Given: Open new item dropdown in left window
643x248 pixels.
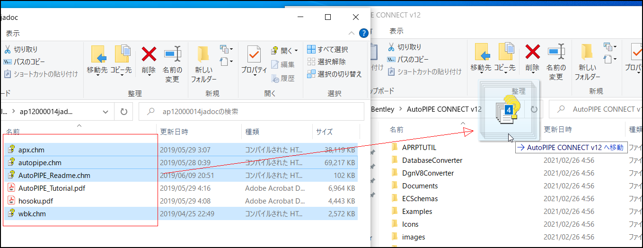Looking at the screenshot, I should pos(227,49).
